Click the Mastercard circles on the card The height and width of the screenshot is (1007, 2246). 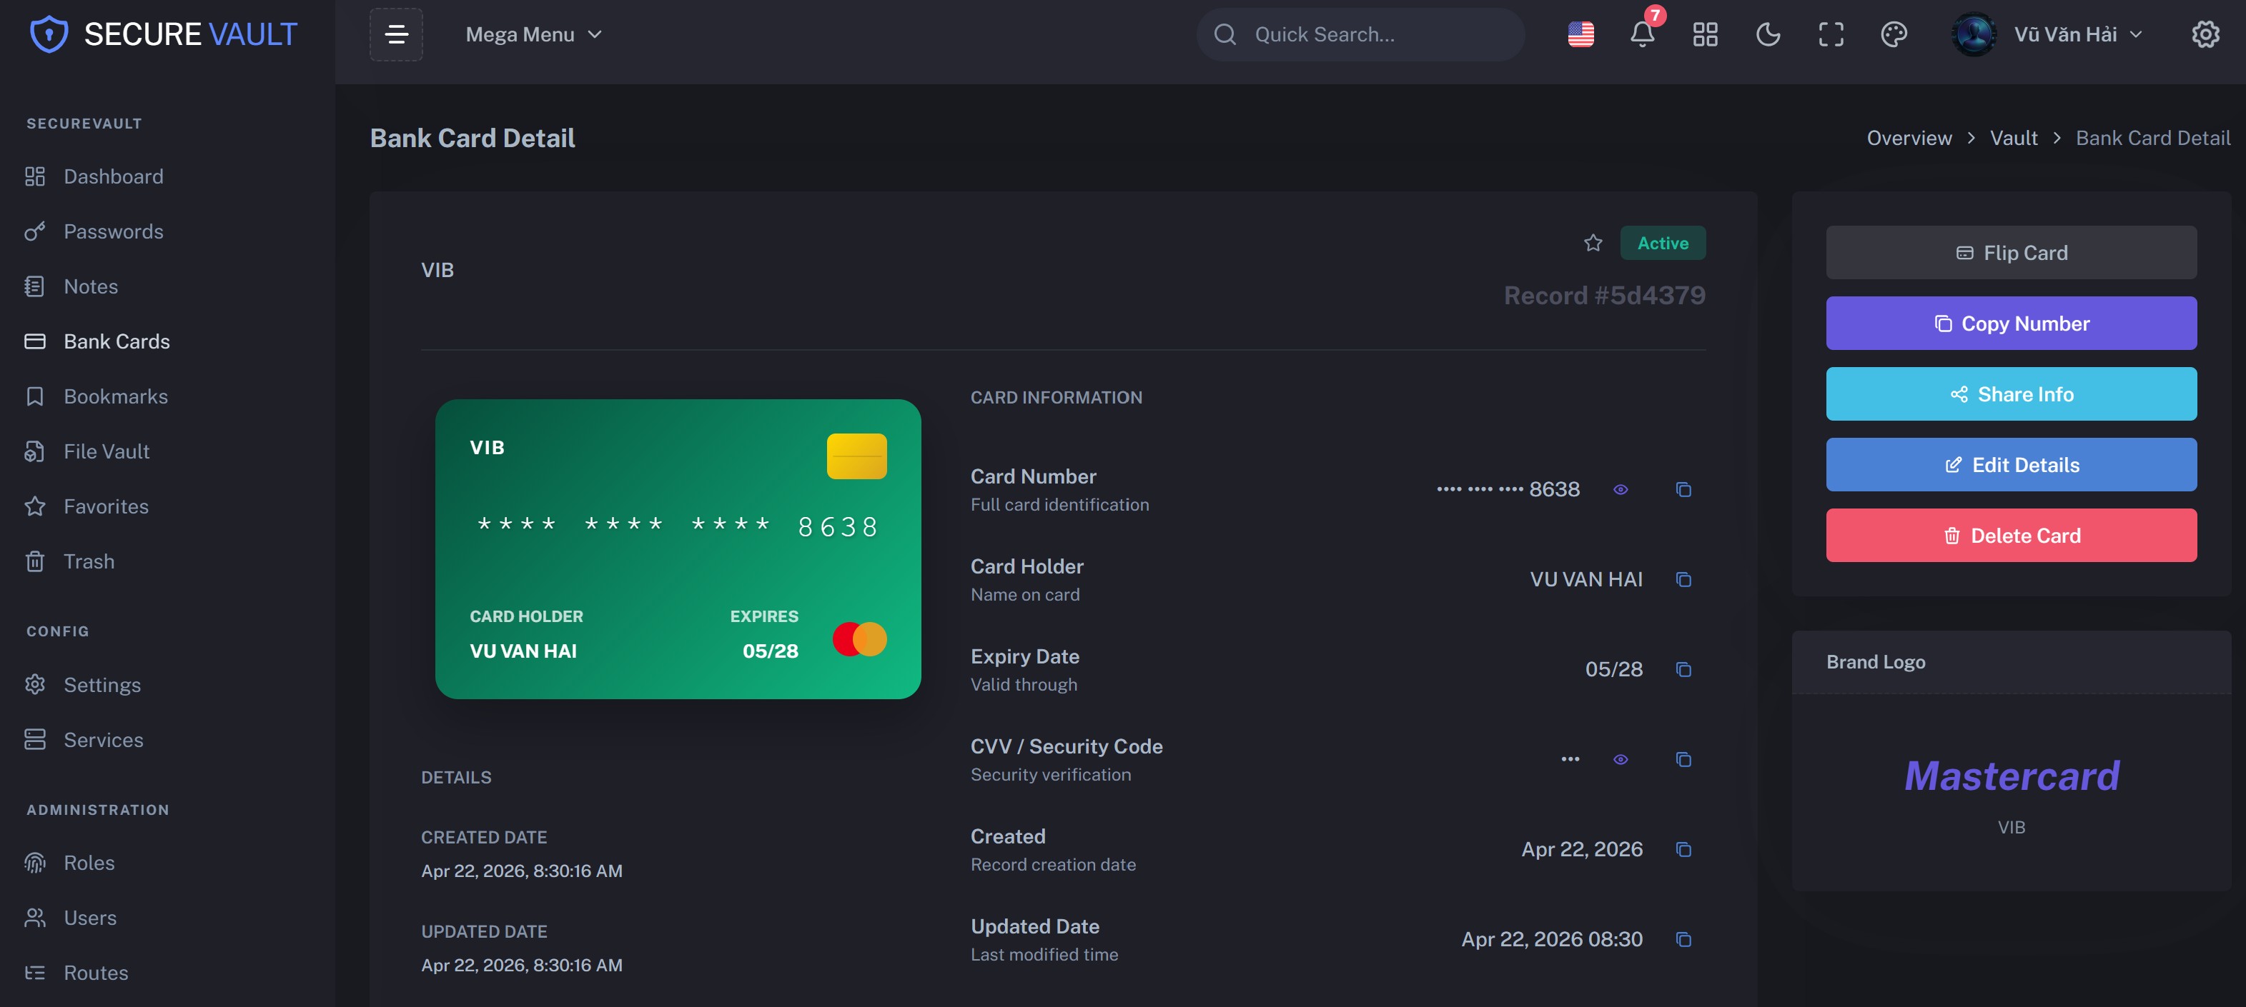point(859,638)
